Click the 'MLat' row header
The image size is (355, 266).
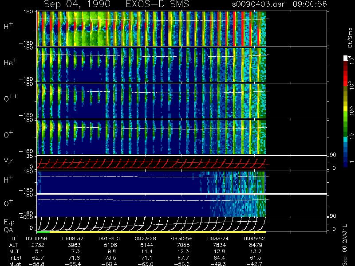pos(15,264)
